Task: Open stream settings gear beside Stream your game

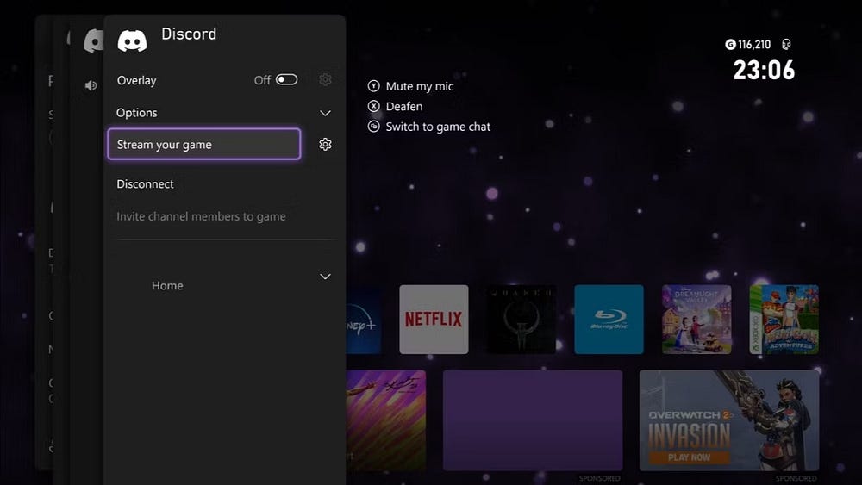Action: [x=326, y=145]
